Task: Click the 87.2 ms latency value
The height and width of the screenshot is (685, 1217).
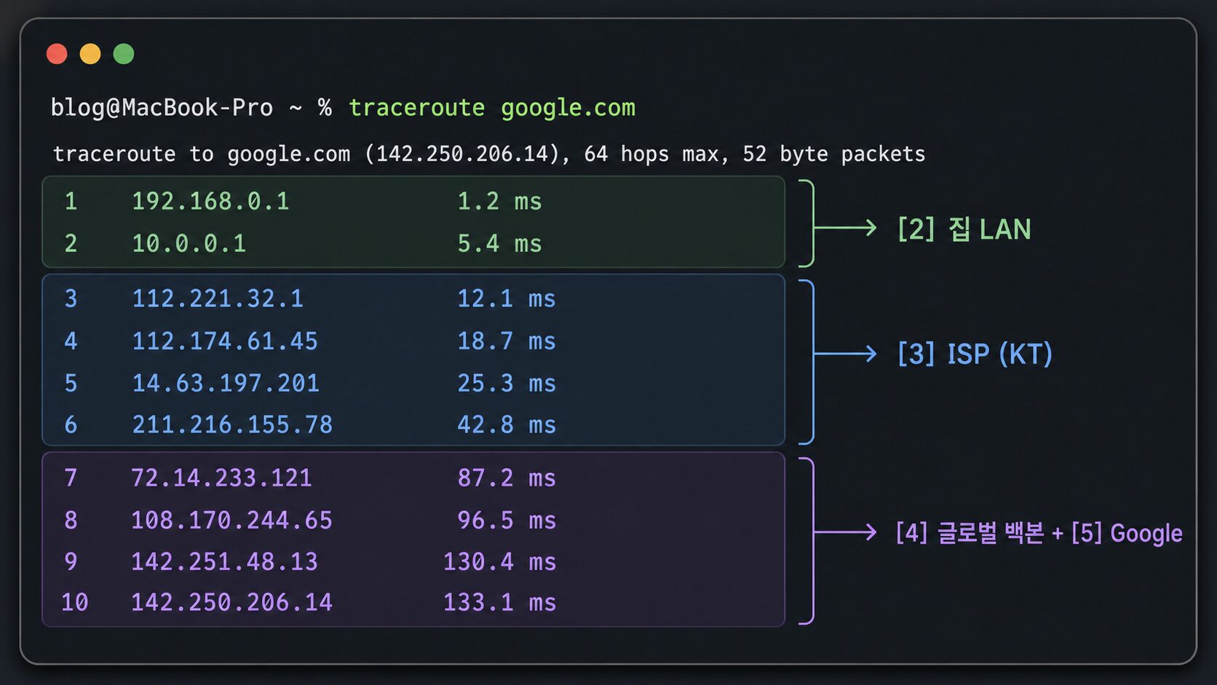Action: tap(507, 478)
